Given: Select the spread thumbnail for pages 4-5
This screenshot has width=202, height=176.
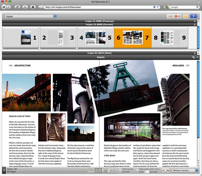Looking at the screenshot, I should (95, 38).
